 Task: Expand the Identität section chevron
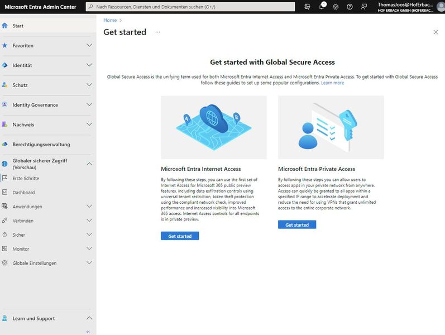click(x=89, y=65)
